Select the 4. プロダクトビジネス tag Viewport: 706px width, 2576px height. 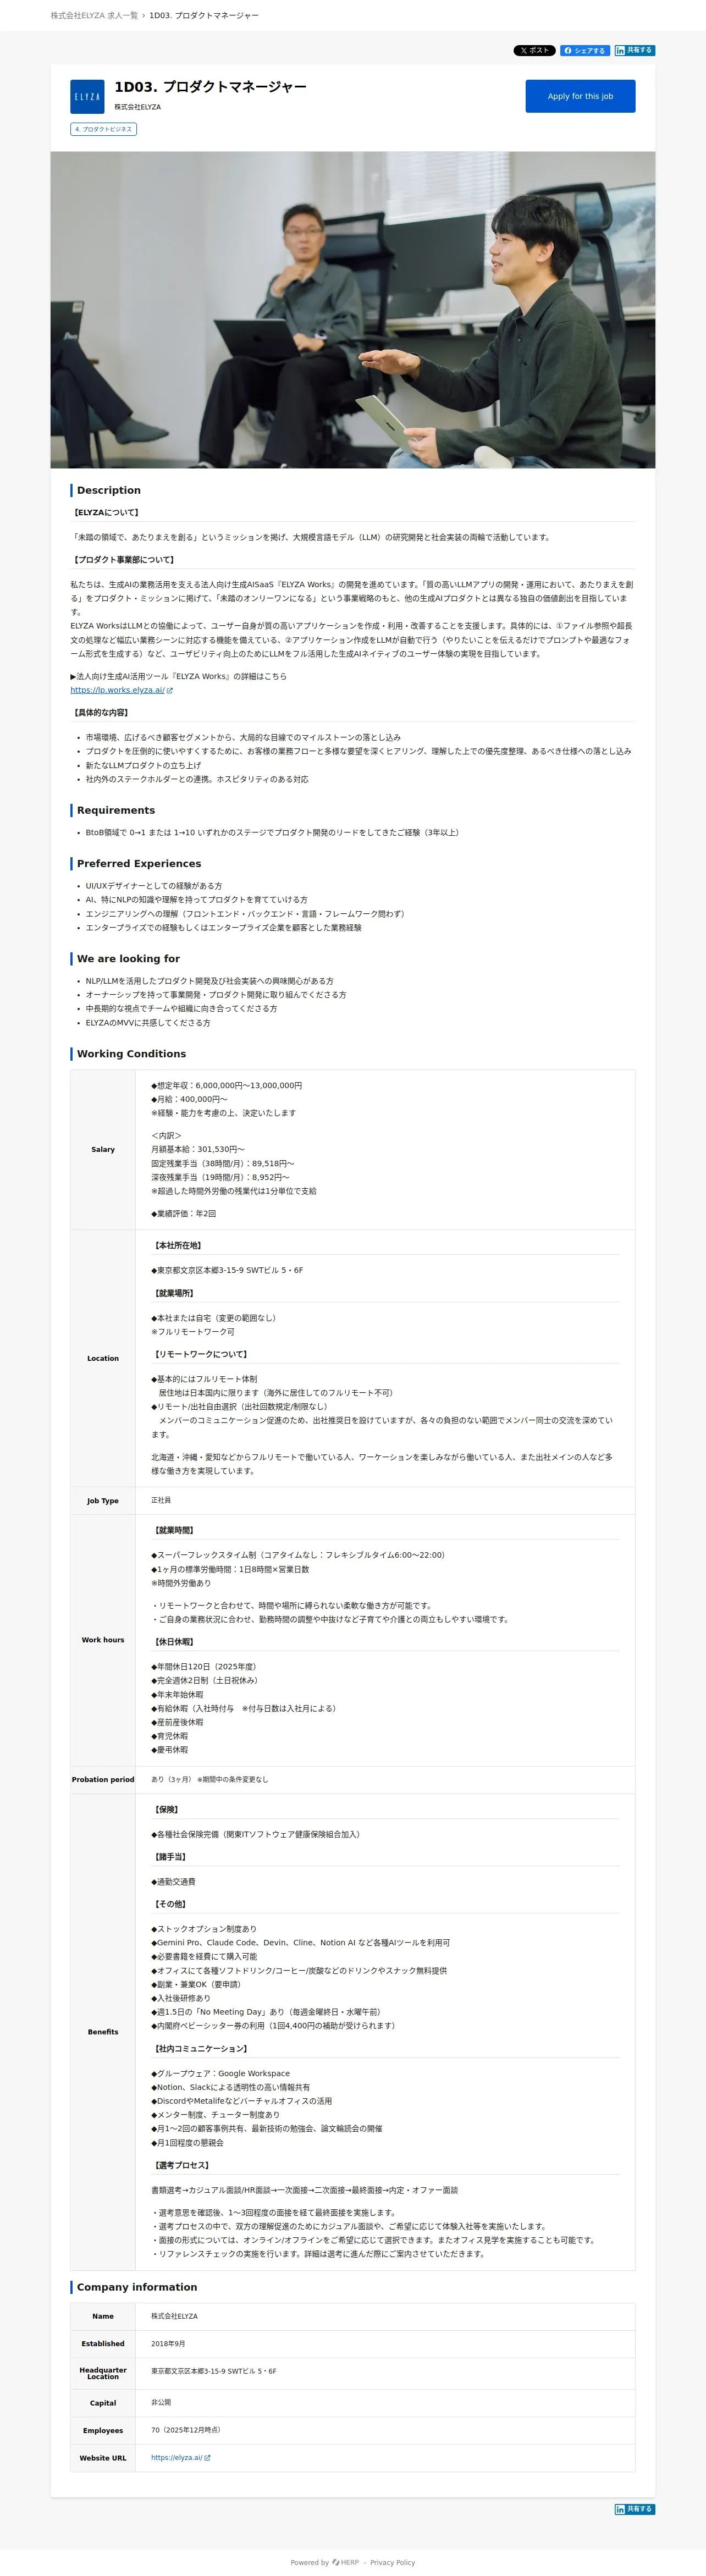(103, 129)
